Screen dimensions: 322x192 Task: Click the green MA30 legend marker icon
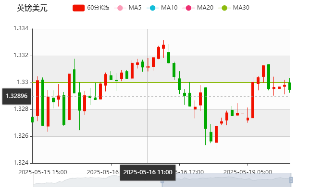click(x=224, y=8)
